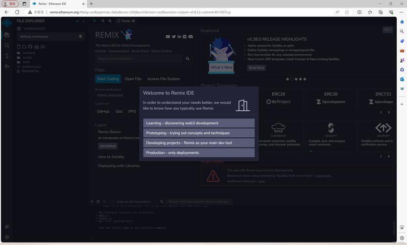This screenshot has height=245, width=407.
Task: Next arrow for Project Templates row
Action: tap(388, 112)
